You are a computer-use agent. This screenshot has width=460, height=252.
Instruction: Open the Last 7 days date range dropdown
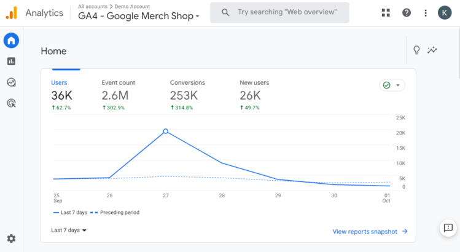point(69,230)
